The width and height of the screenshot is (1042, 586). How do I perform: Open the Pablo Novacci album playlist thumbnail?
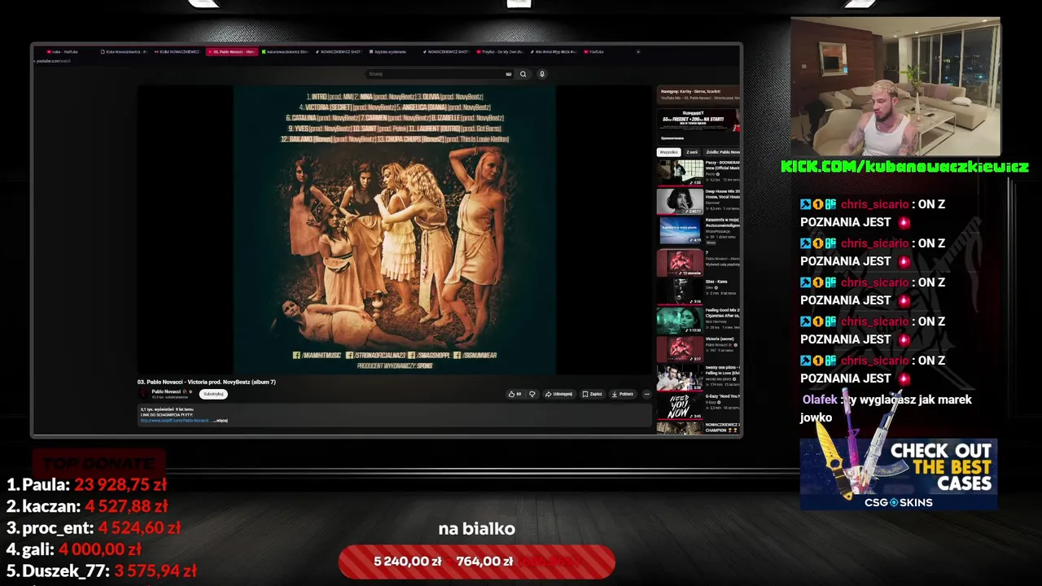680,262
